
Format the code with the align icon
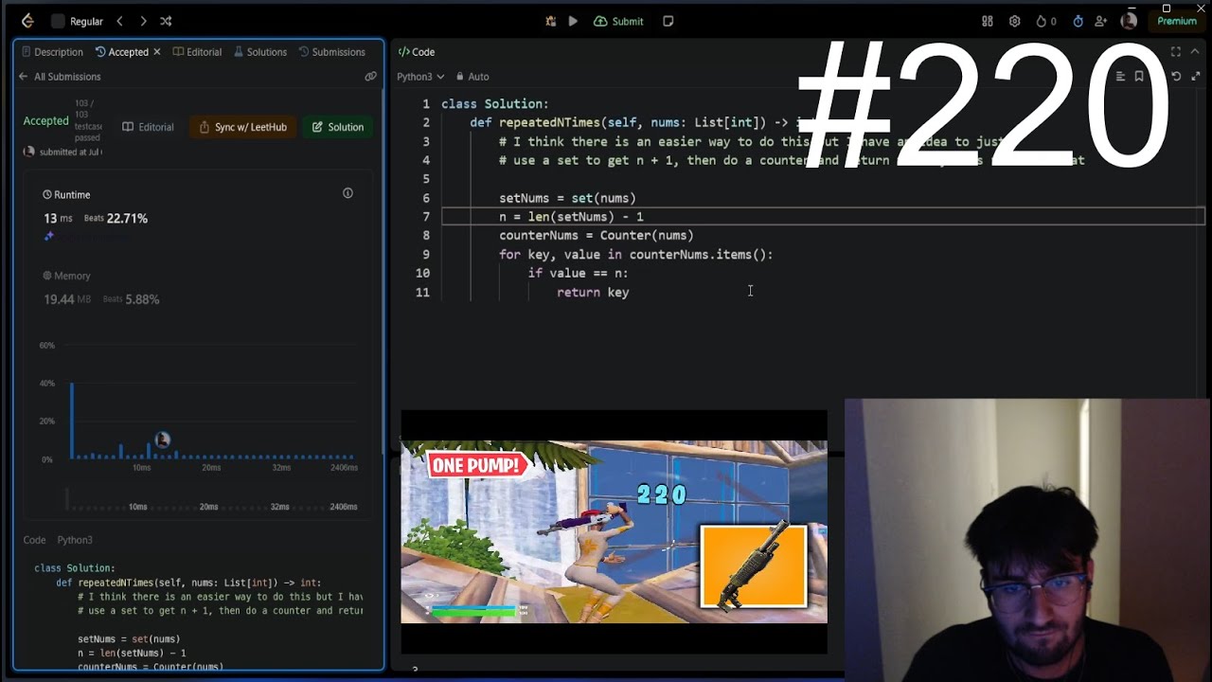[x=1120, y=77]
